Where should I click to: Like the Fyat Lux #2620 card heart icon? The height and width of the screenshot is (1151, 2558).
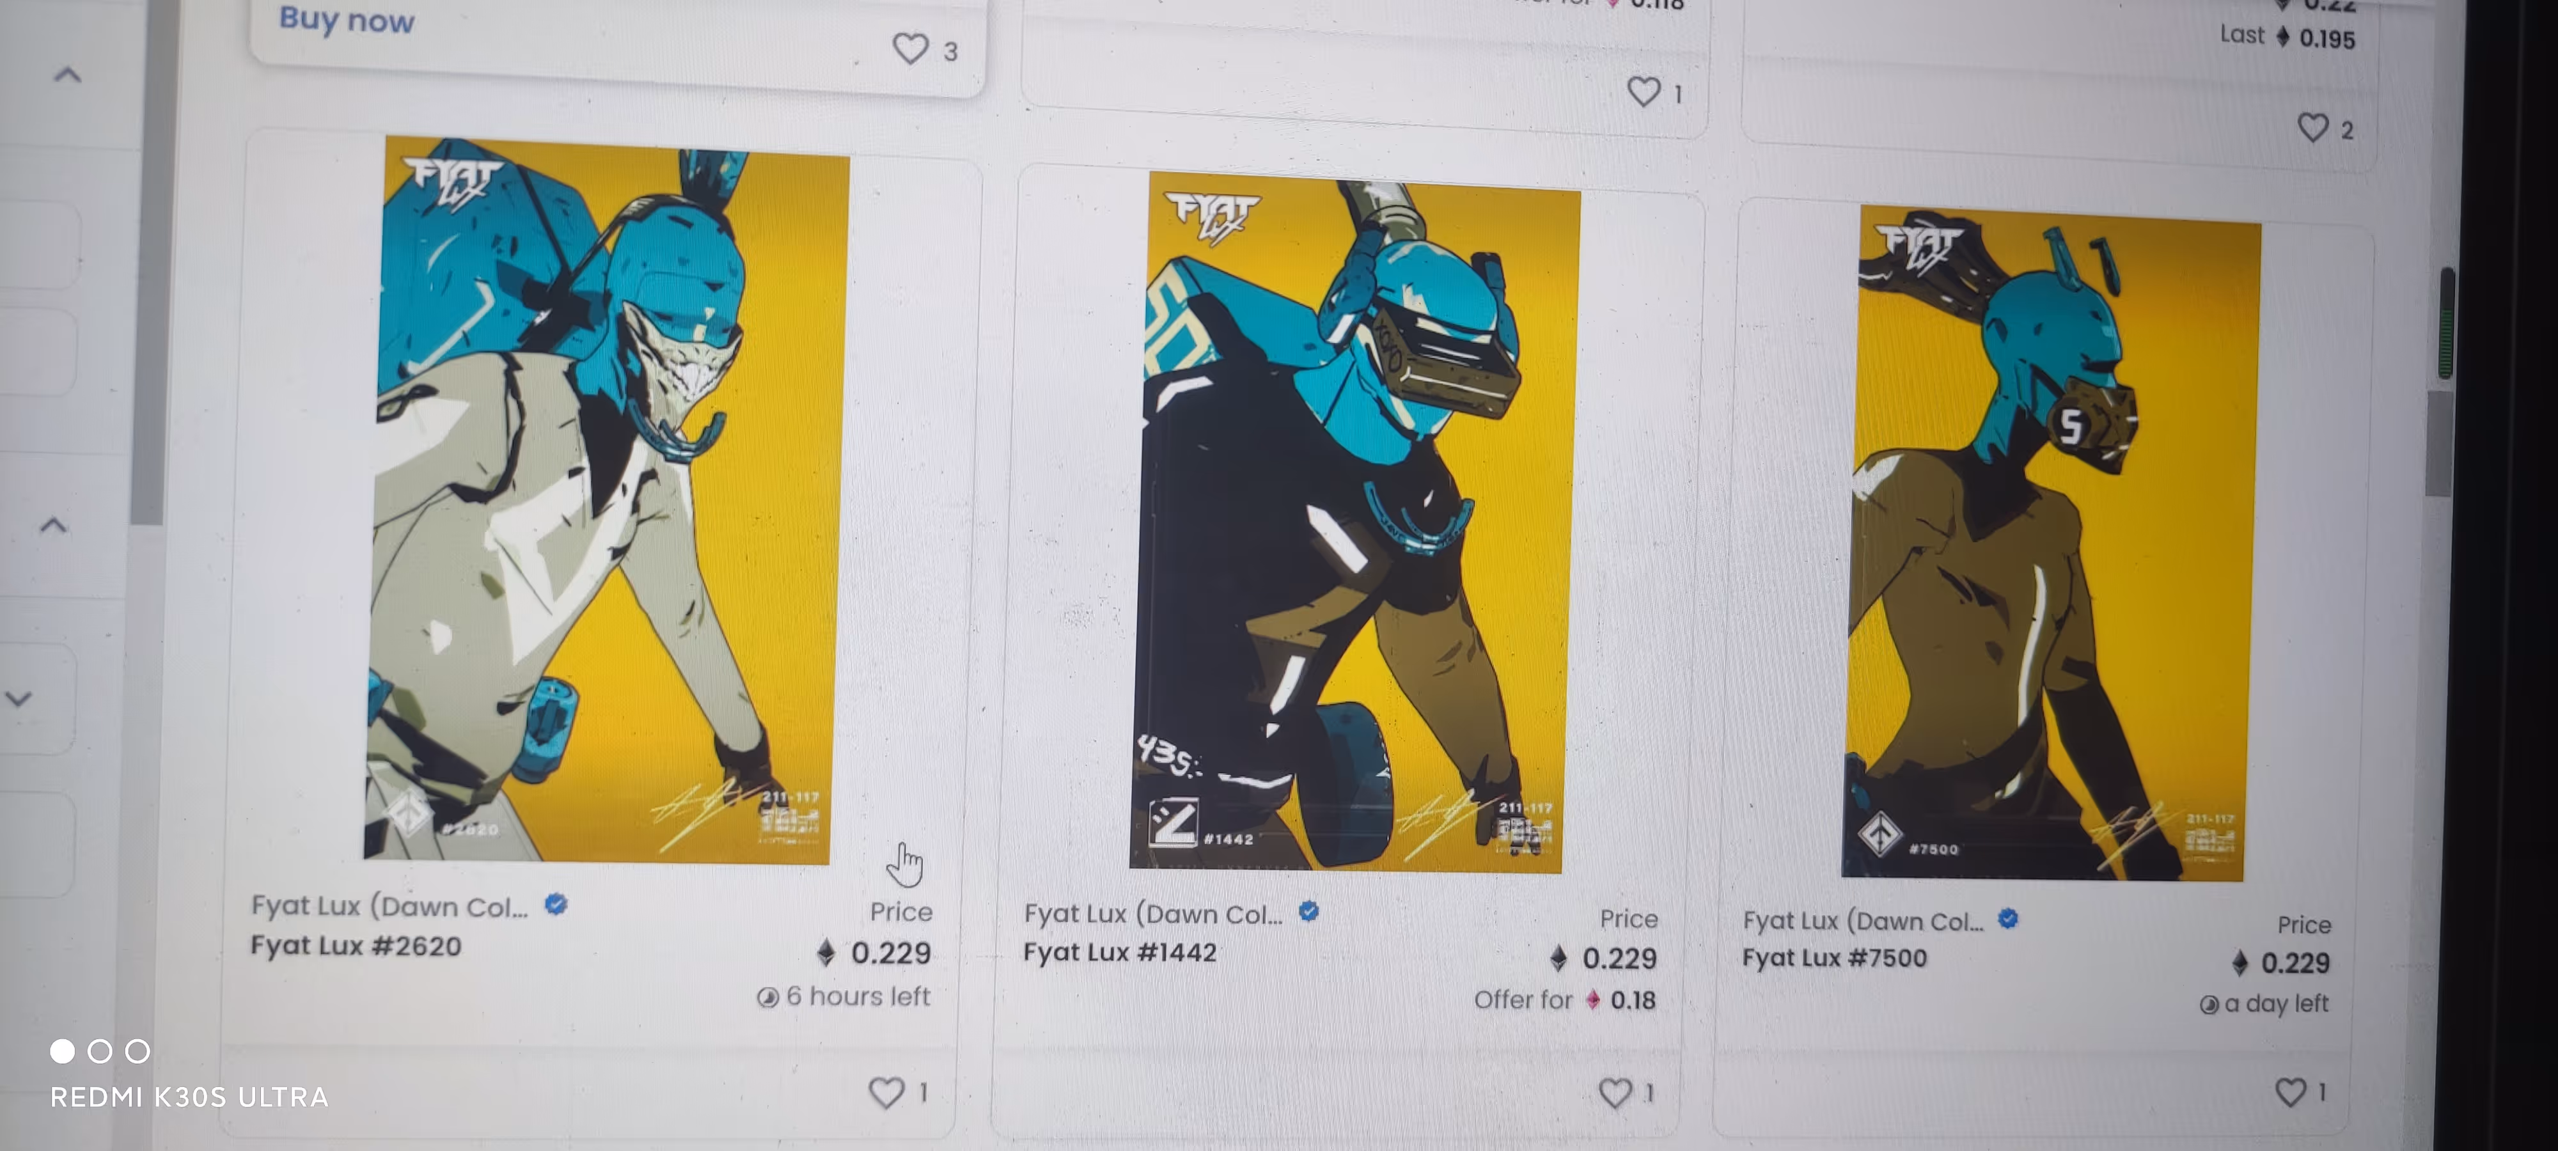point(886,1092)
